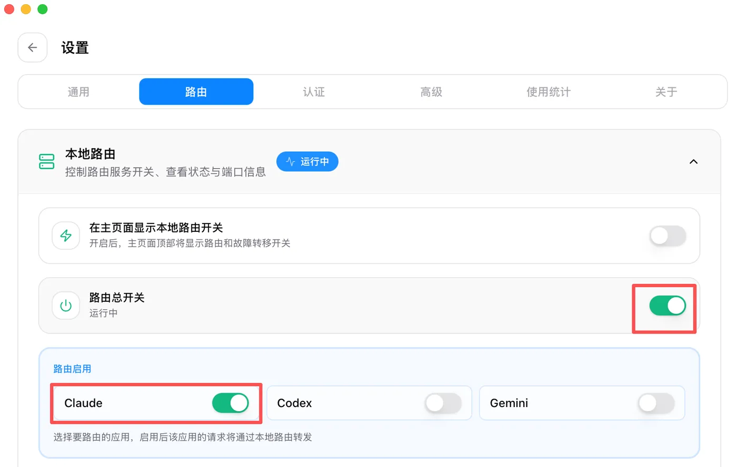This screenshot has height=467, width=737.
Task: Click the lightning bolt icon
Action: (66, 236)
